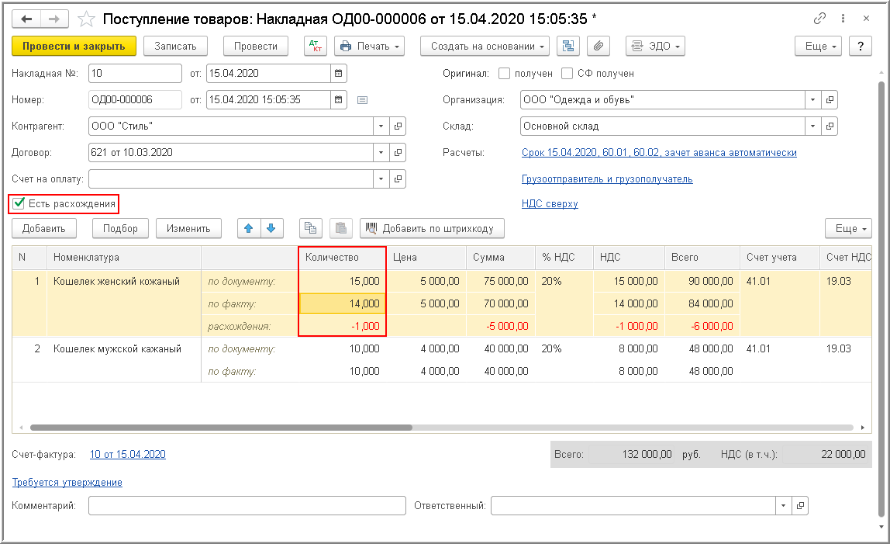Open Требуется утверждение link
890x544 pixels.
tap(67, 482)
